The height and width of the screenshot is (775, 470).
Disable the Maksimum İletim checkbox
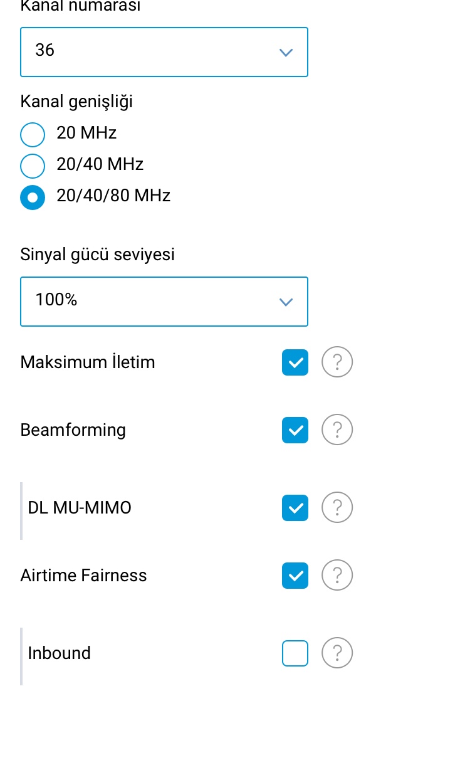click(x=295, y=362)
